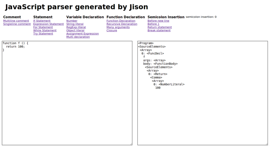This screenshot has height=146, width=270.
Task: Open the Try Statement example
Action: 43,34
